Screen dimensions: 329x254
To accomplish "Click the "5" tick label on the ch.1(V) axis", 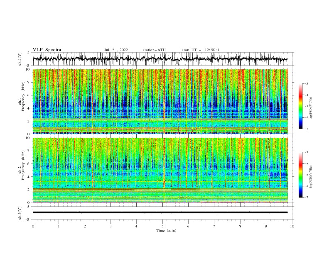I will point(29,52).
